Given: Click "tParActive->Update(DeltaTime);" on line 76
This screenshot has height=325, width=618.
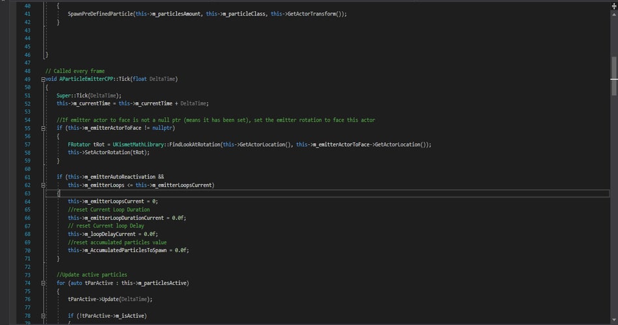Looking at the screenshot, I should coord(110,300).
